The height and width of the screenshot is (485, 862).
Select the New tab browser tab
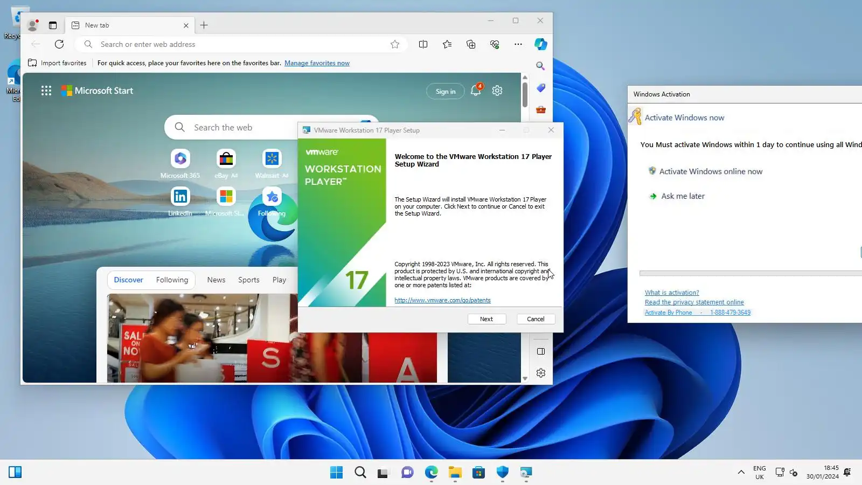pos(130,25)
